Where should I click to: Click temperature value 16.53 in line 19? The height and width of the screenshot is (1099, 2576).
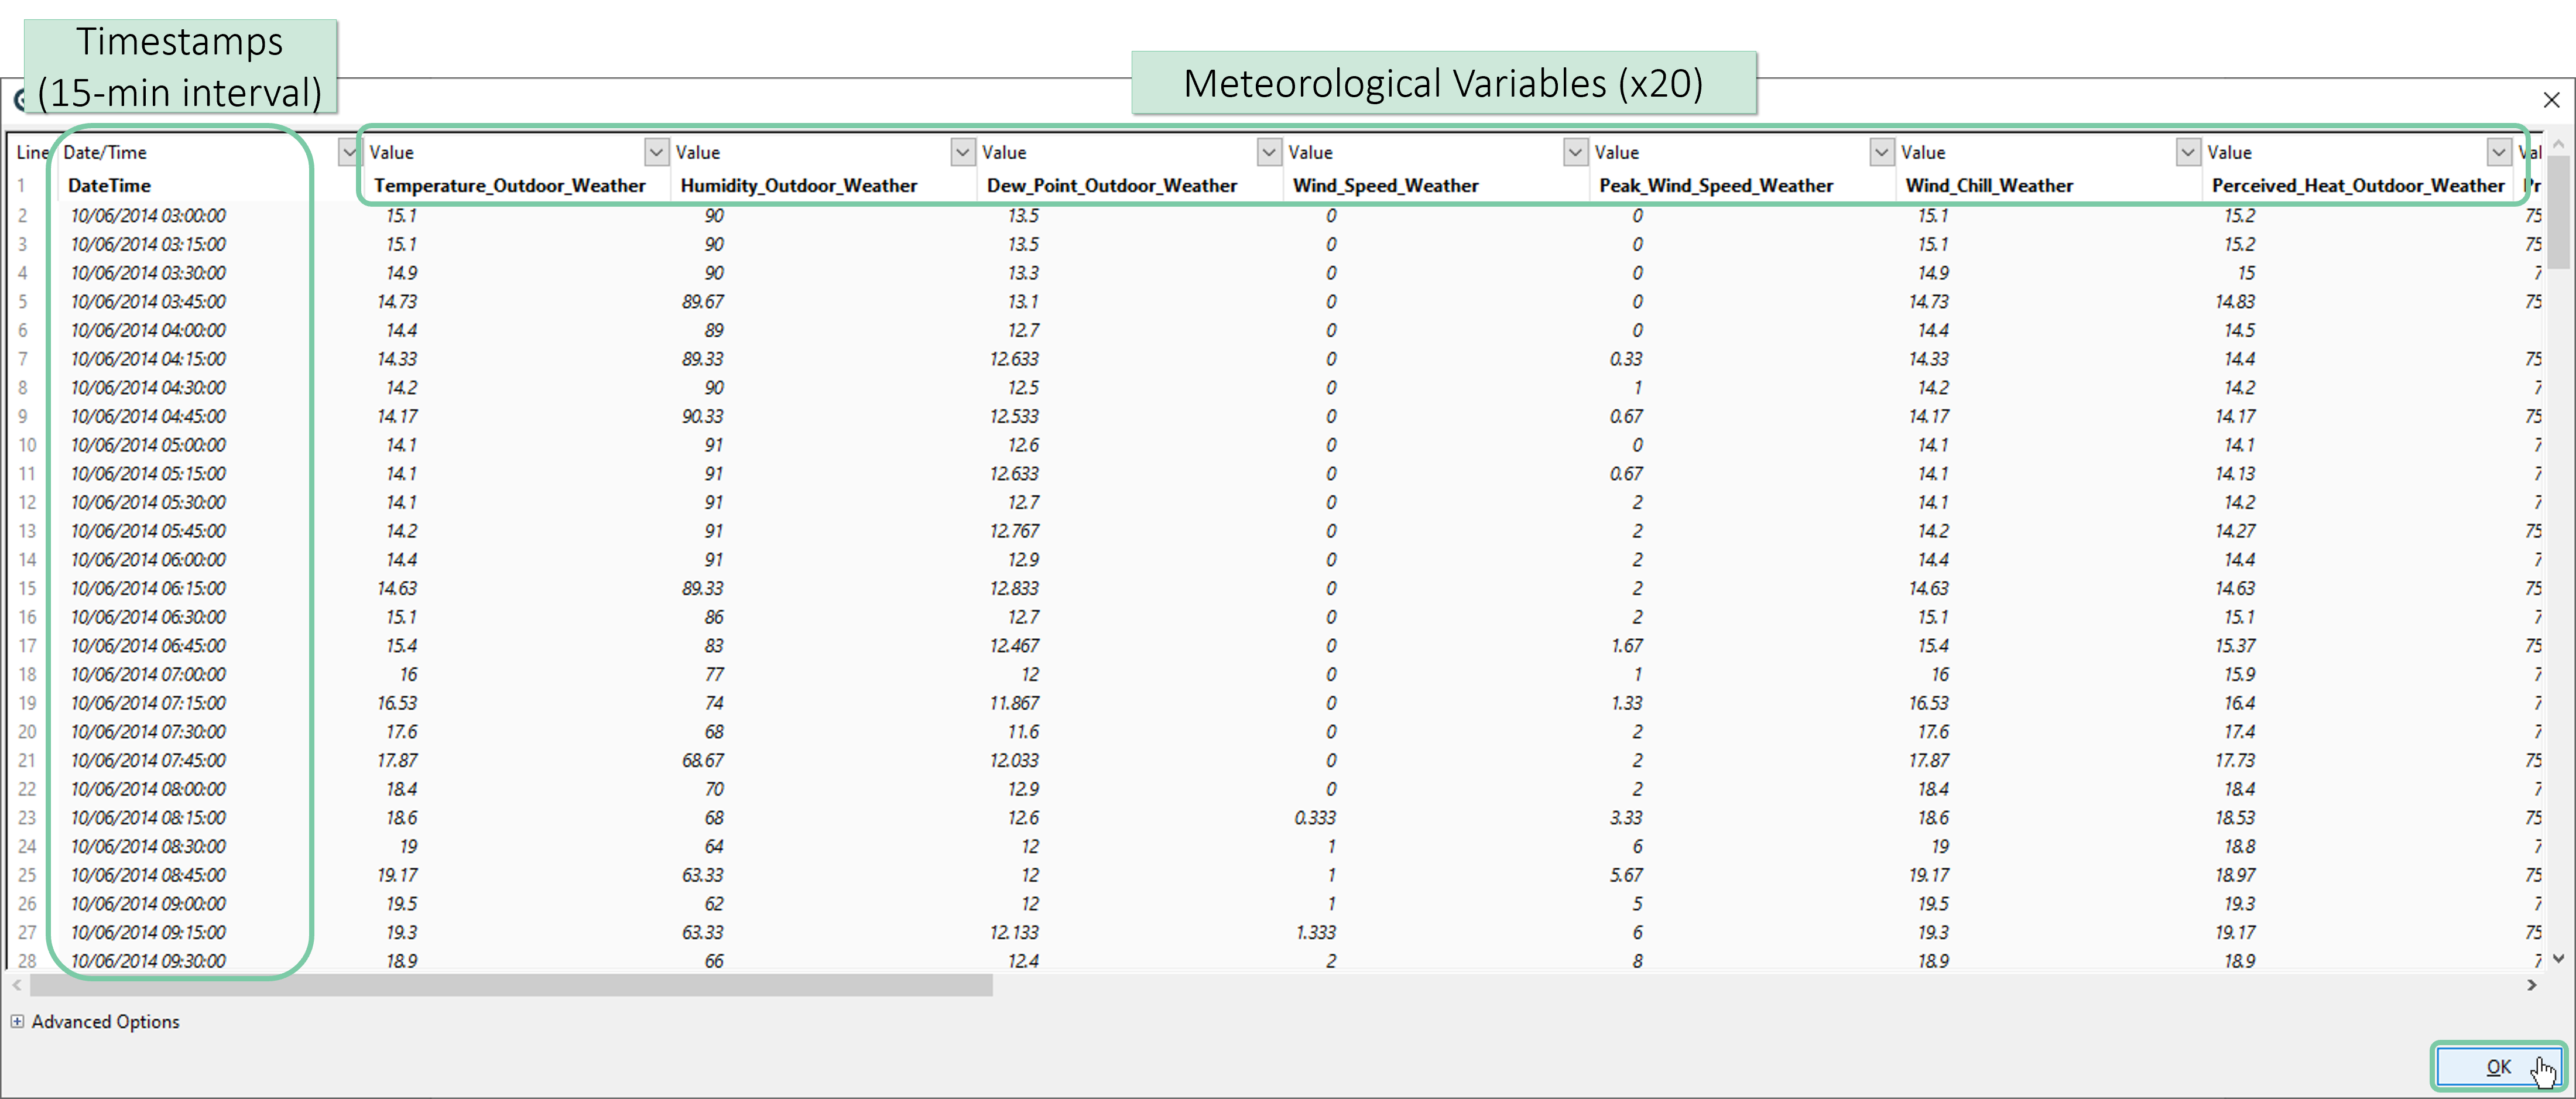[397, 703]
